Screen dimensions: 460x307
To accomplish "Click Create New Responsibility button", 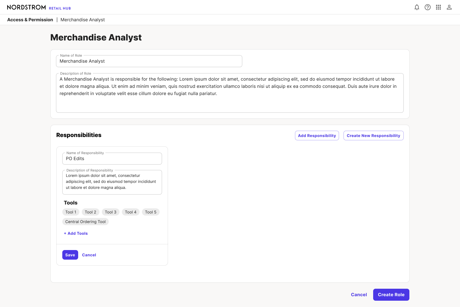I will (x=373, y=136).
